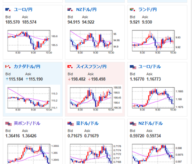The height and width of the screenshot is (164, 192).
Task: Open the ランド/円 pair link
Action: coord(148,10)
